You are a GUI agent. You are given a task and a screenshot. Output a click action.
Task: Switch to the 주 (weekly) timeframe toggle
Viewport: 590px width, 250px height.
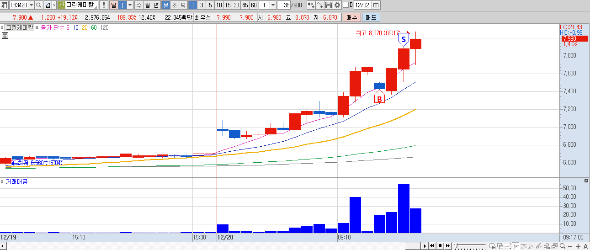point(138,5)
